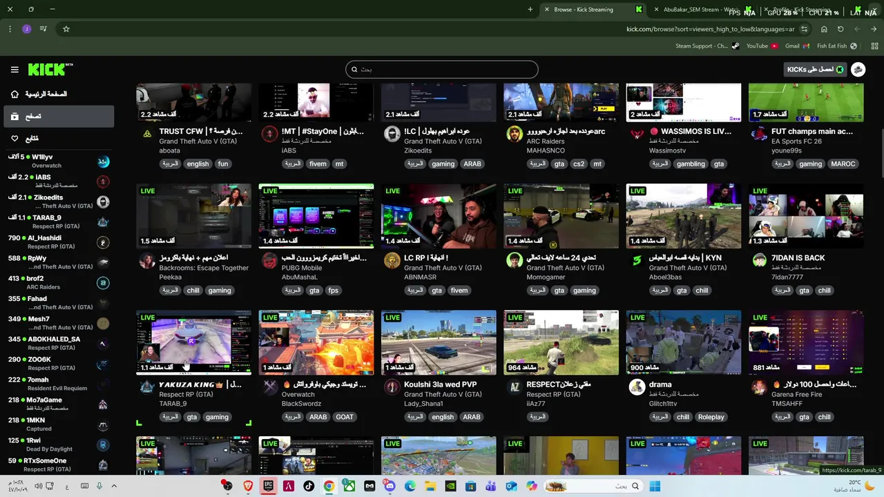The image size is (884, 497).
Task: Open the home page sidebar item
Action: pyautogui.click(x=59, y=94)
